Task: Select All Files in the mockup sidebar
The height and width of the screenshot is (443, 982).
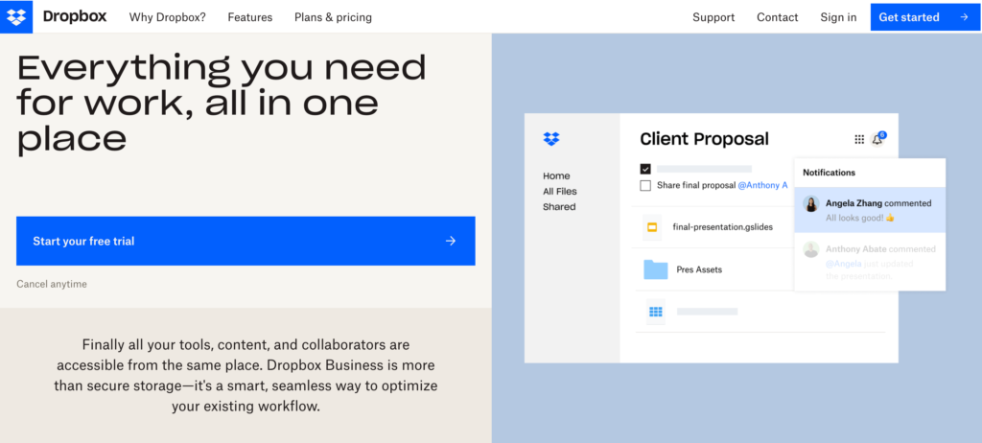Action: click(560, 191)
